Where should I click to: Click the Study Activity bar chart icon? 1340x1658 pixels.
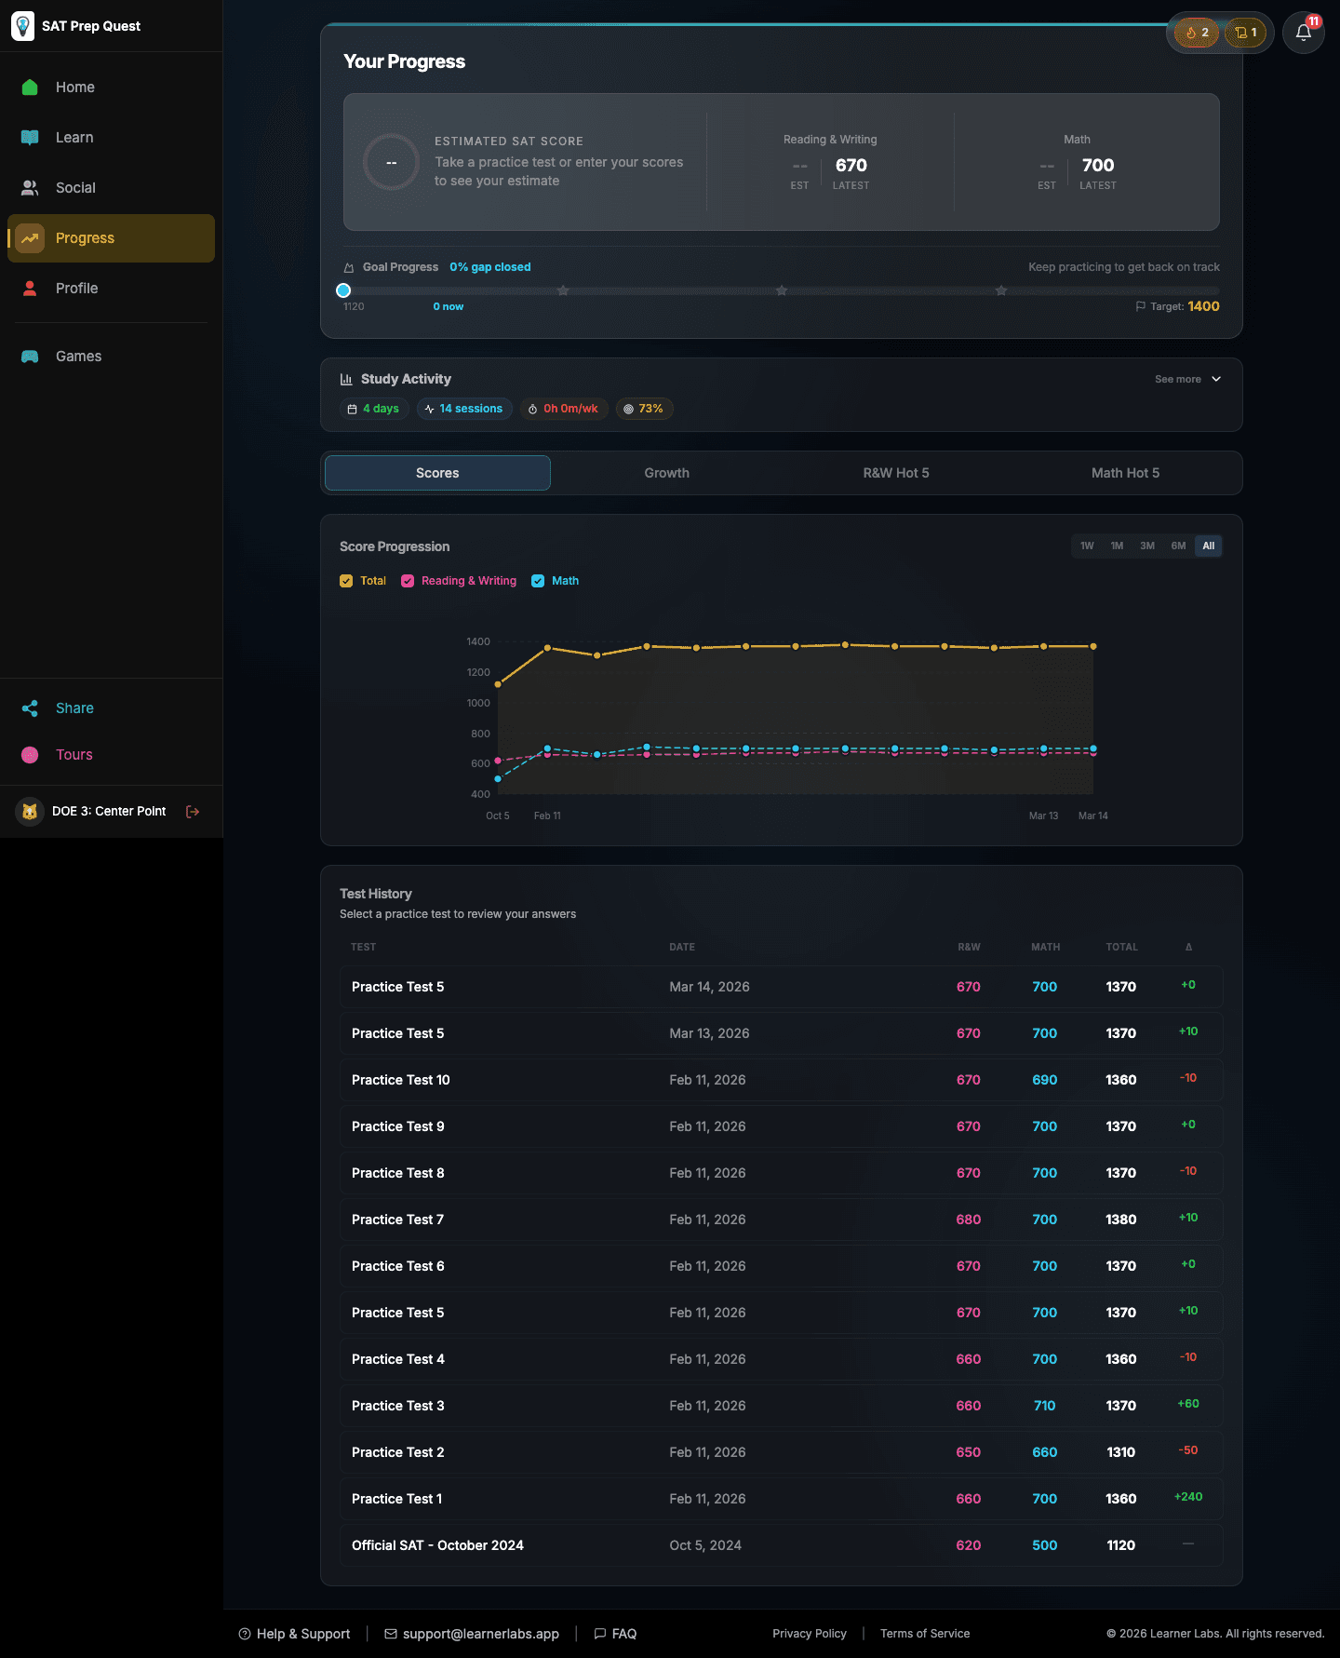click(346, 379)
